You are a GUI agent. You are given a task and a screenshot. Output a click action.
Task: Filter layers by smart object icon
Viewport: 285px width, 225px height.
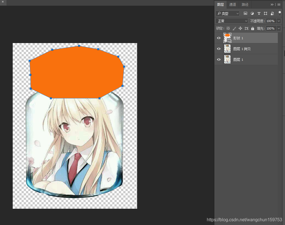point(272,13)
